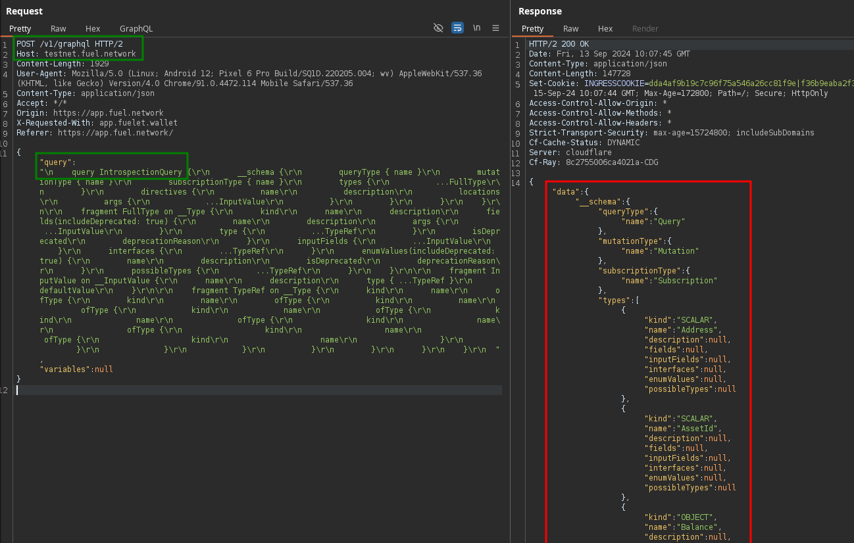The height and width of the screenshot is (543, 854).
Task: Click the "data":{ line in response body
Action: point(570,192)
